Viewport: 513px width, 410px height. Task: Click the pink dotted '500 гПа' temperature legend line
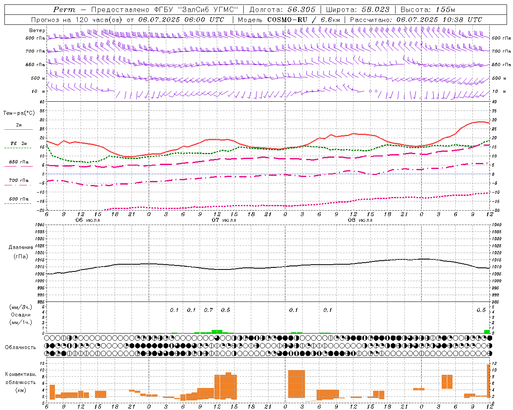(18, 203)
